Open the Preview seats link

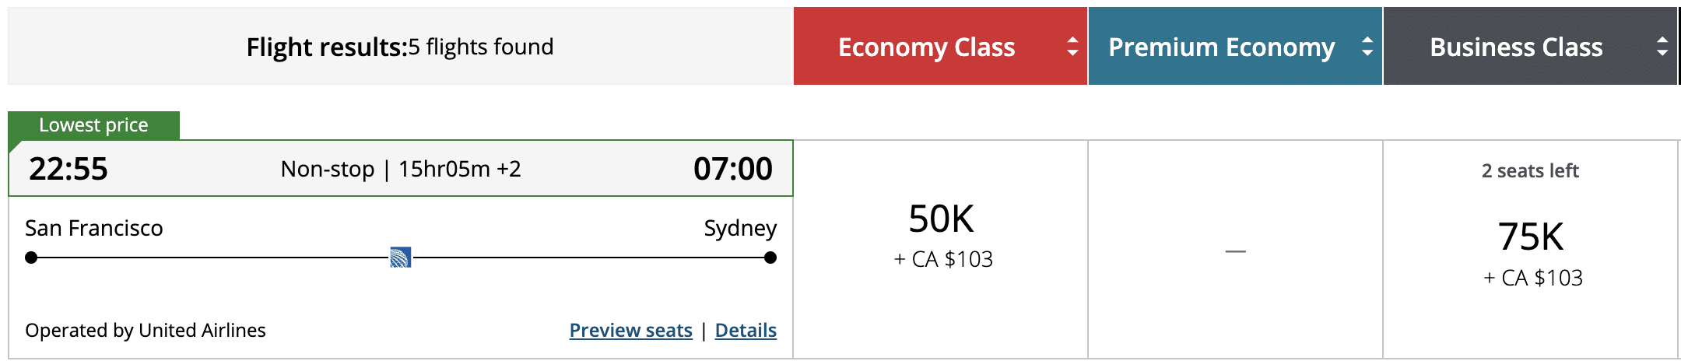(x=630, y=331)
